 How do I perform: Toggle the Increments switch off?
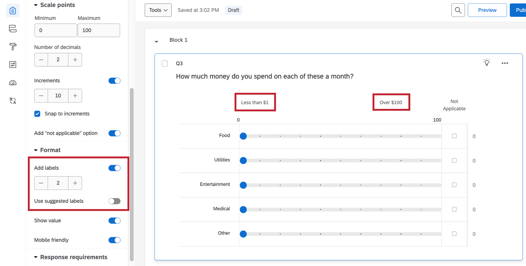point(114,81)
